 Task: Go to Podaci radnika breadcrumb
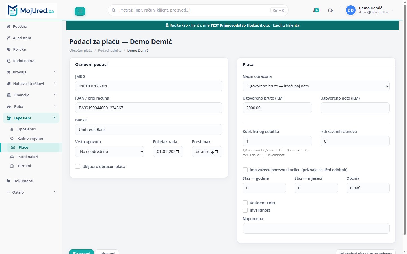coord(110,51)
